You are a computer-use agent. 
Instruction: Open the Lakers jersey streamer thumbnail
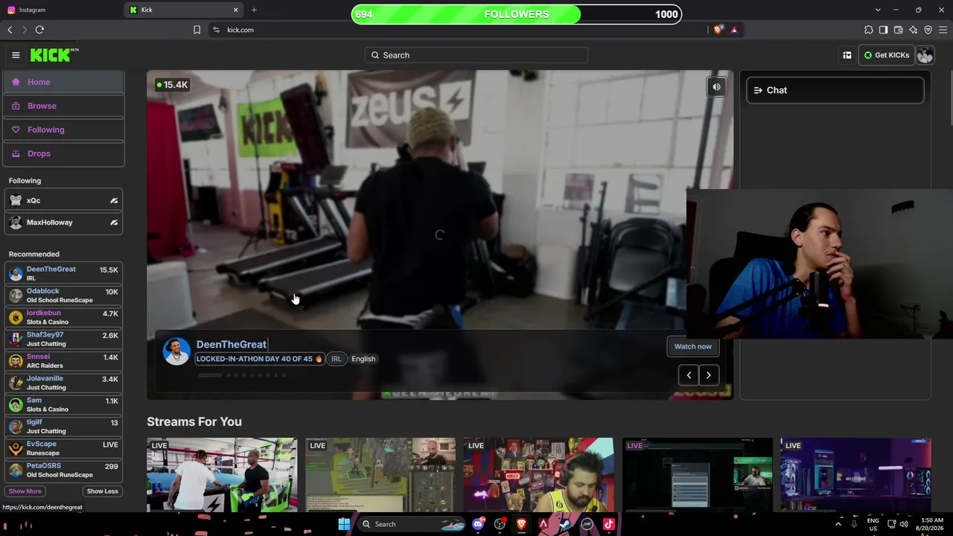pyautogui.click(x=539, y=475)
